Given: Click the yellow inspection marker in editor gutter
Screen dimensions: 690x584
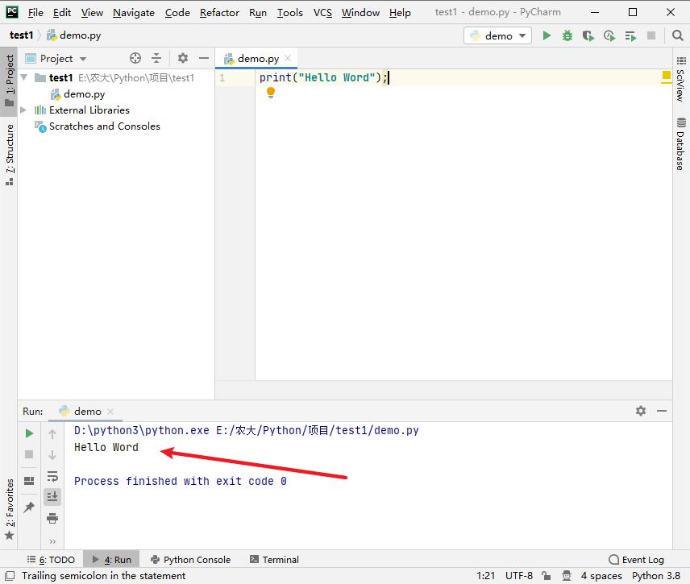Looking at the screenshot, I should coord(667,76).
